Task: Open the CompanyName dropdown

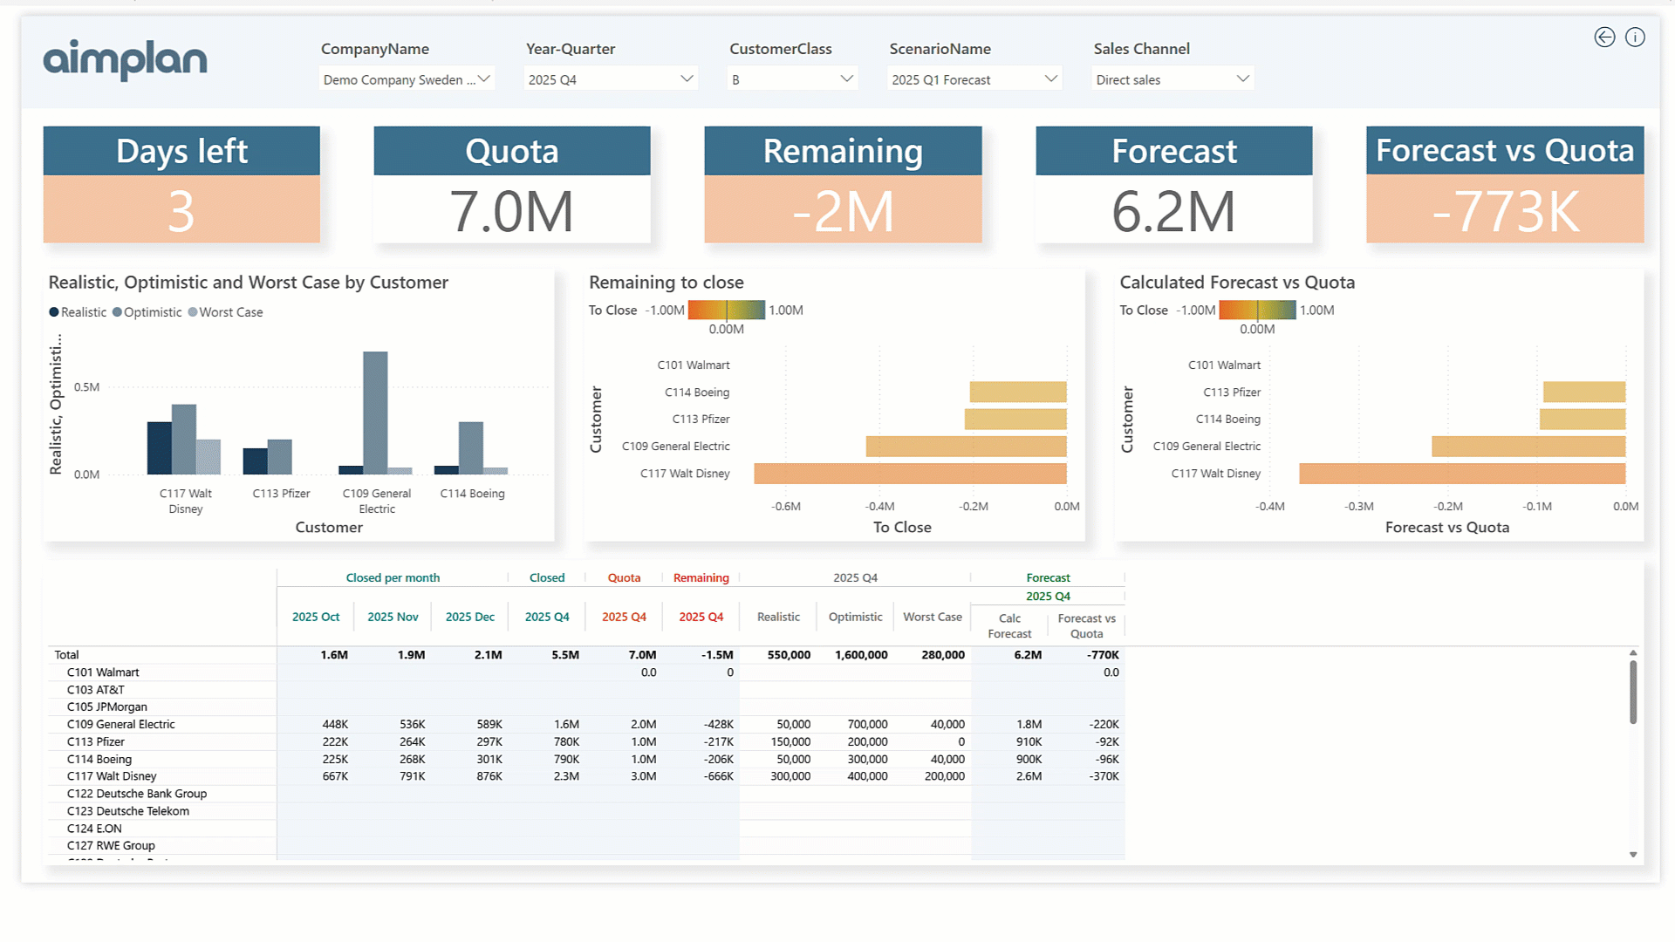Action: 407,79
